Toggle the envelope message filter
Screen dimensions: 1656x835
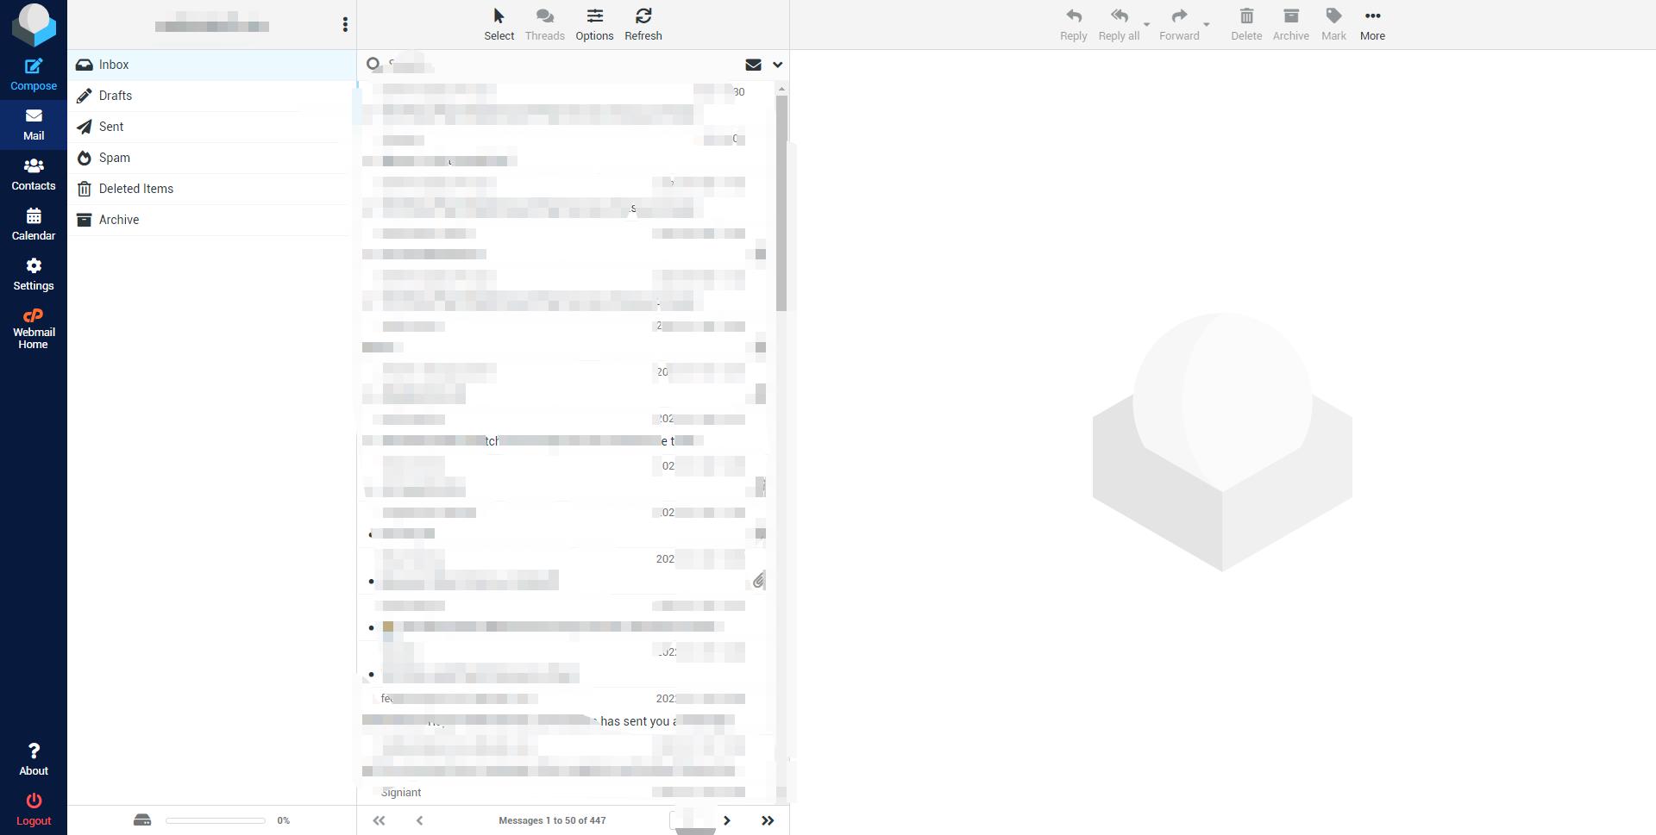753,65
